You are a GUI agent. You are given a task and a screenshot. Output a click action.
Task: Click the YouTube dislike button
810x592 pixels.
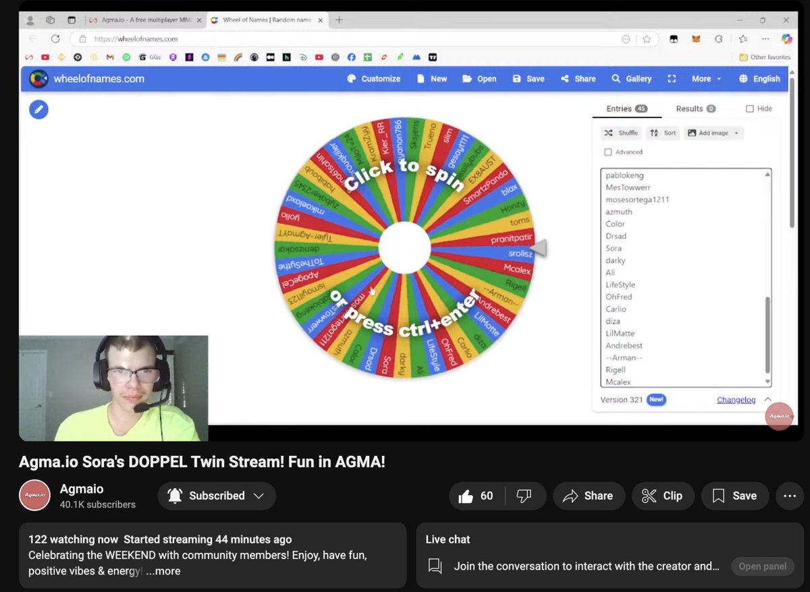(524, 496)
